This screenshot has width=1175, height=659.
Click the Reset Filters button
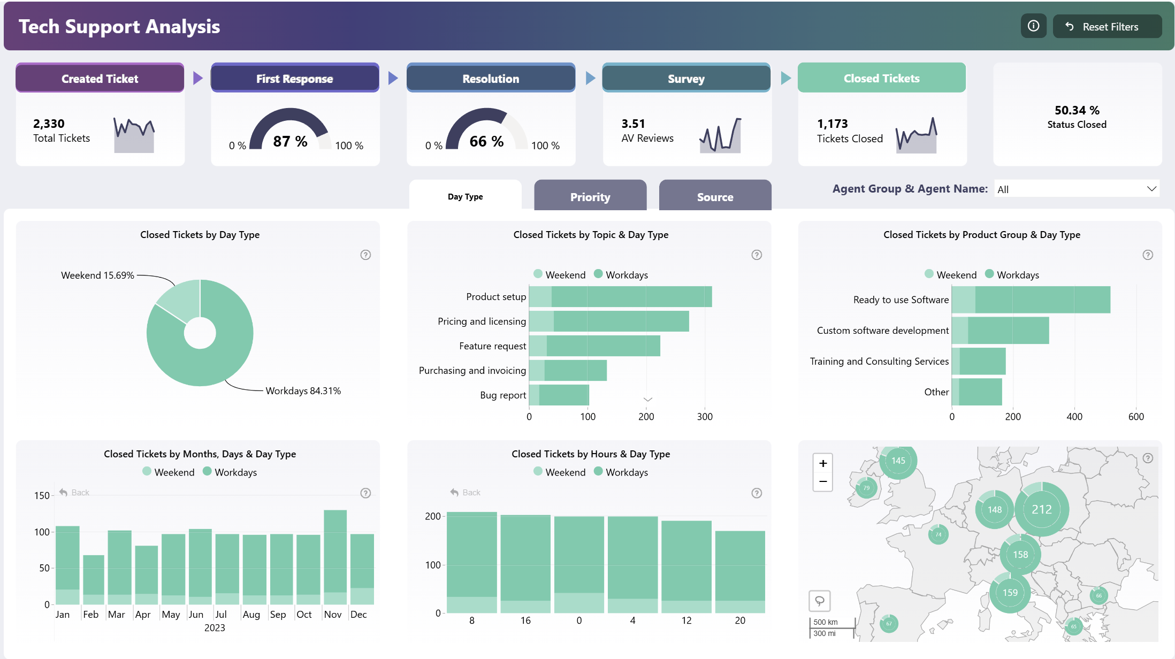click(x=1107, y=27)
